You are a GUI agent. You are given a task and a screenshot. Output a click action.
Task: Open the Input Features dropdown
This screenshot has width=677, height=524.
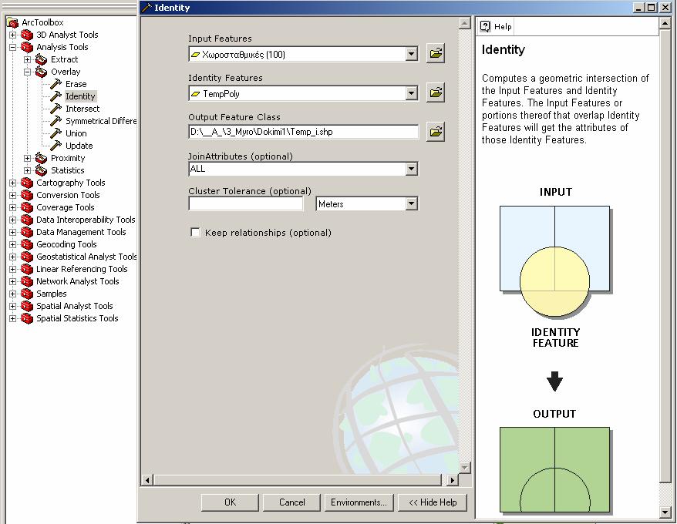(x=412, y=54)
